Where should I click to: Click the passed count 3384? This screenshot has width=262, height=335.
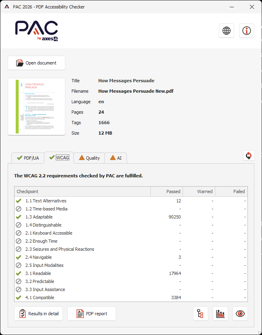(x=176, y=298)
